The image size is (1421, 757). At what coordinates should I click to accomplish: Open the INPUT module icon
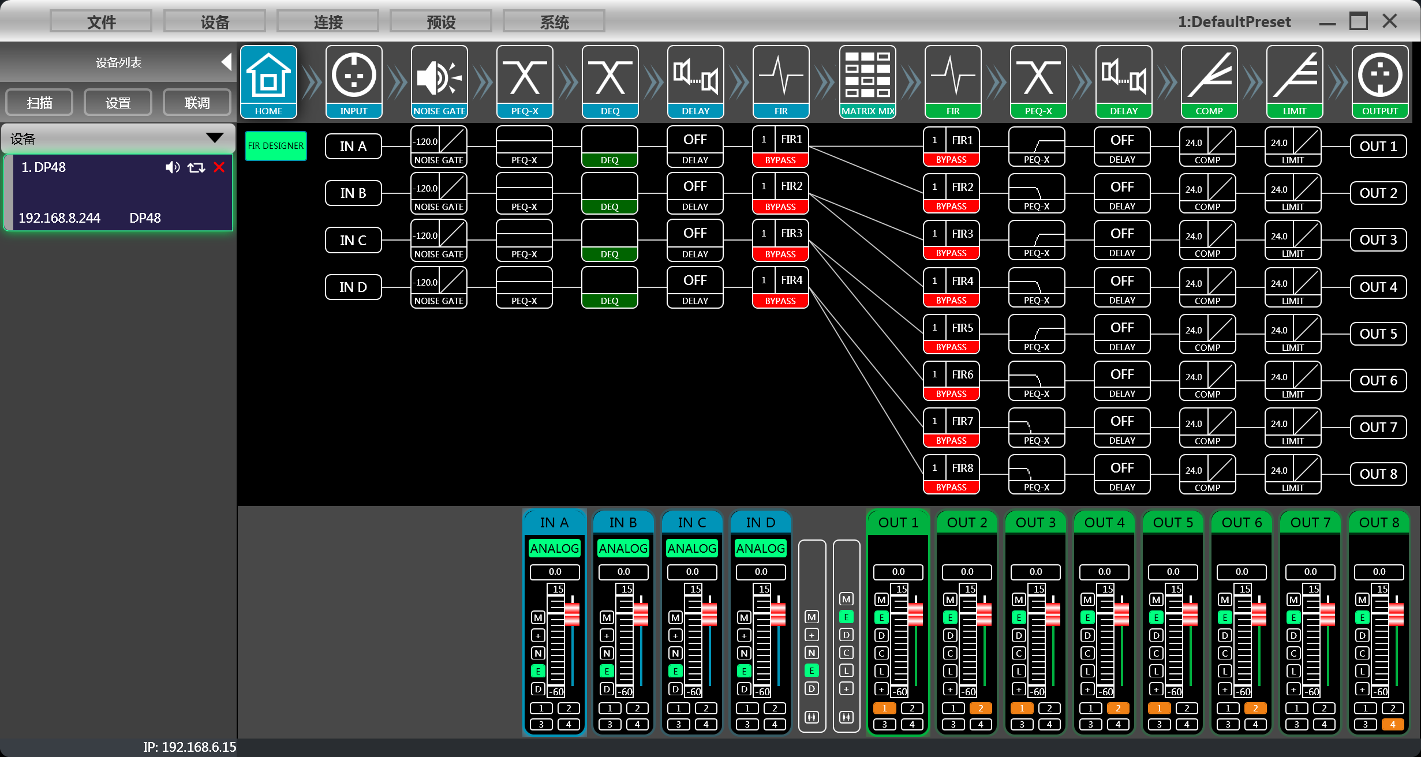[x=354, y=82]
